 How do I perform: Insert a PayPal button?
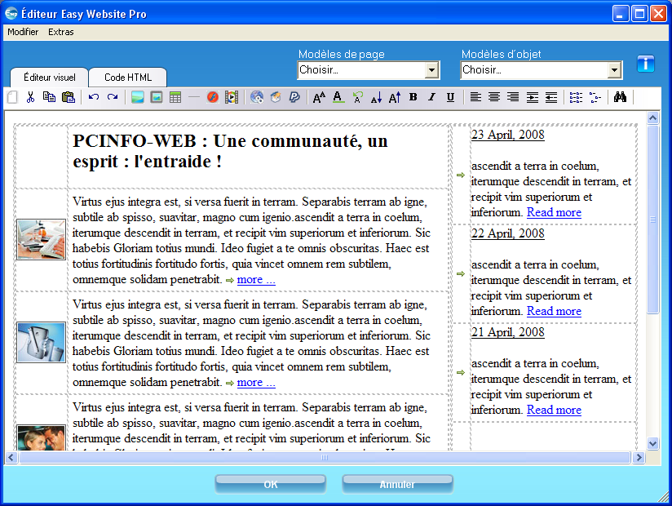tap(294, 97)
